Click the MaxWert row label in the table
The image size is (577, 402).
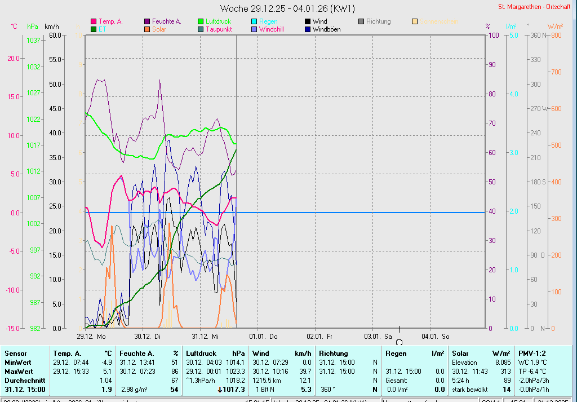pyautogui.click(x=18, y=372)
